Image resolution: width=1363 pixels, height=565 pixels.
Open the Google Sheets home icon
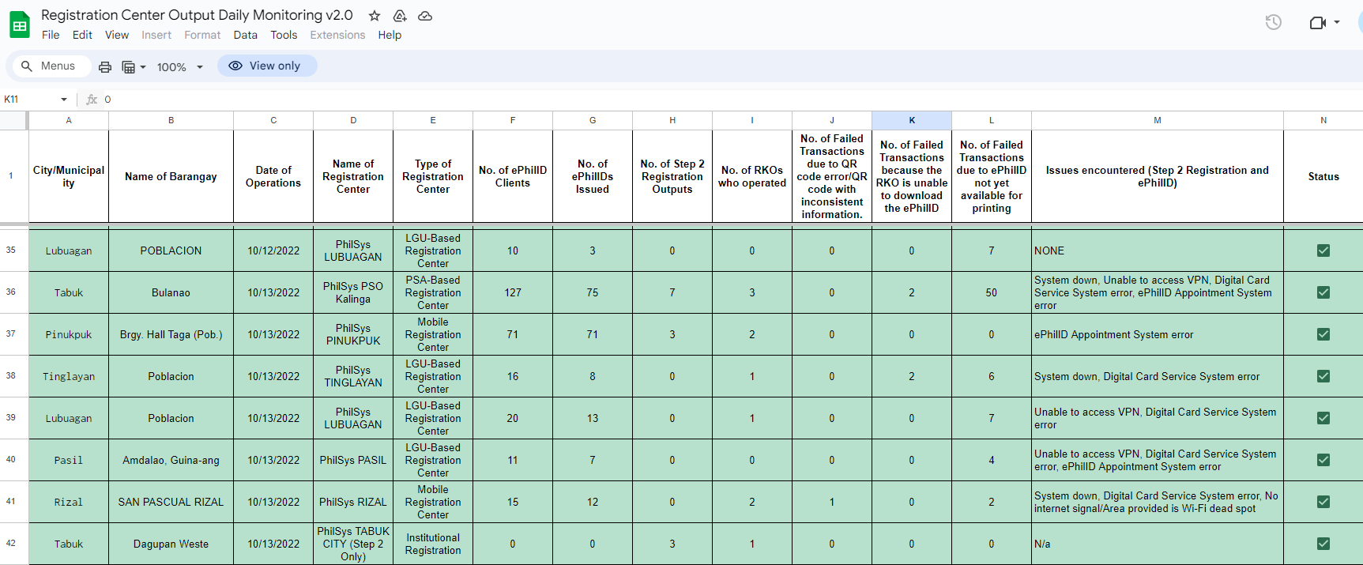pos(20,24)
